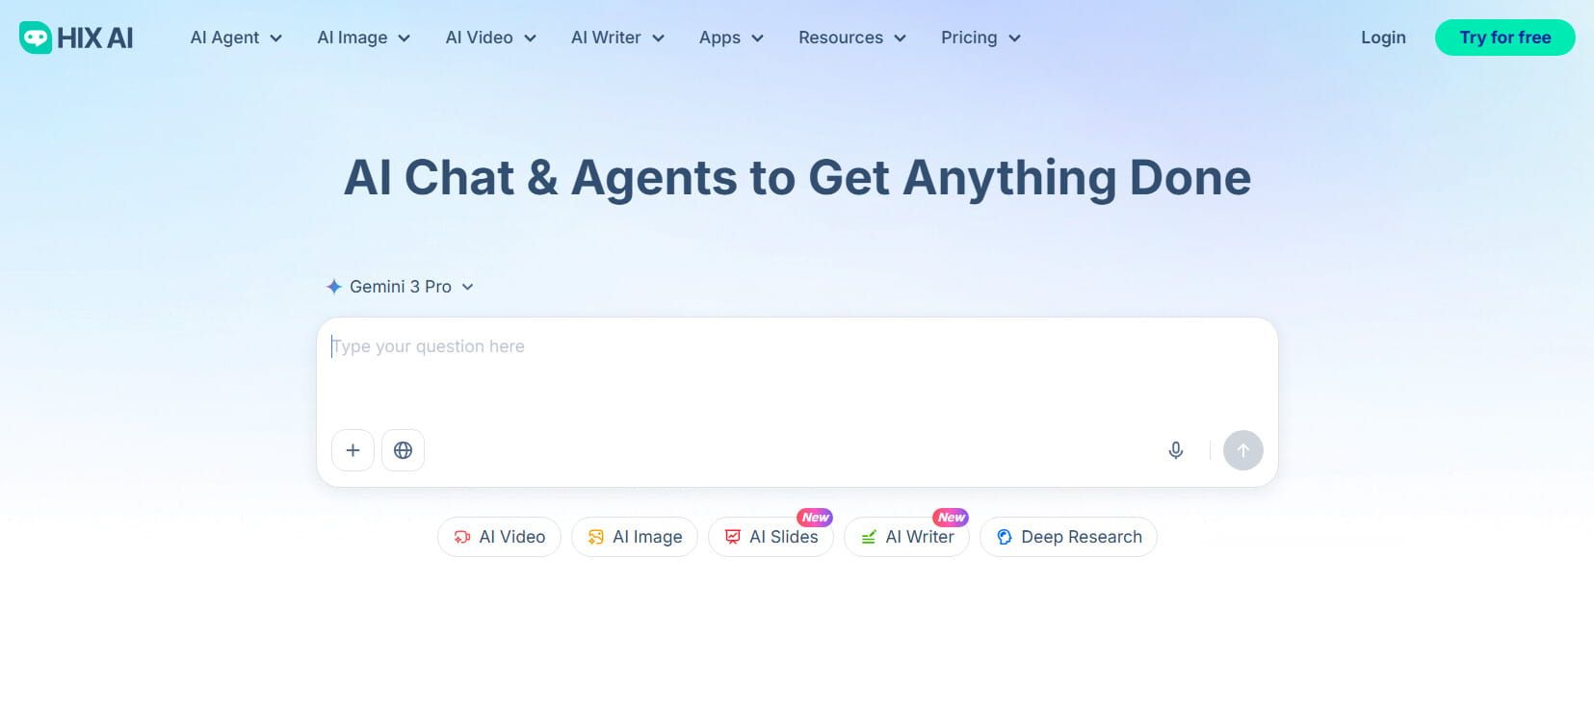Select the Deep Research chip

1068,537
